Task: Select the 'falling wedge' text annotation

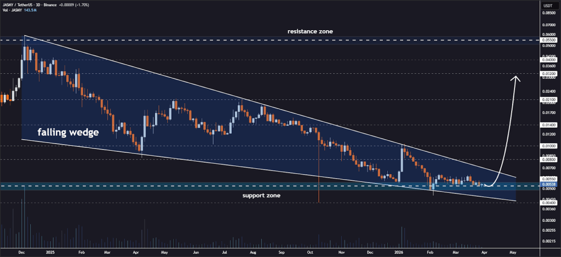Action: pyautogui.click(x=68, y=133)
